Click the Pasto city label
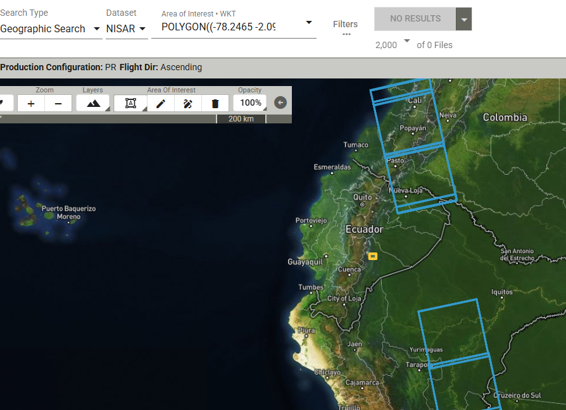566x410 pixels. [396, 161]
